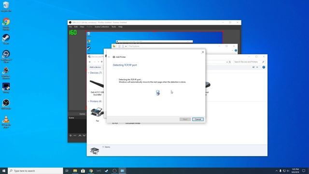Add a new scene in OBS
309x174 pixels.
[x=70, y=135]
